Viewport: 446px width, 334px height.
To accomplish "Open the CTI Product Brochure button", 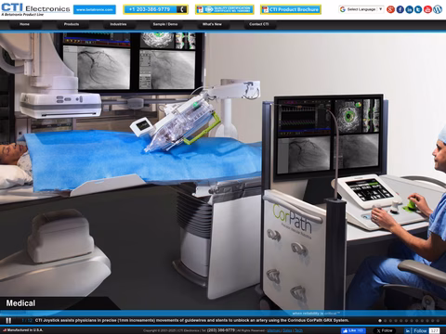I will (291, 9).
